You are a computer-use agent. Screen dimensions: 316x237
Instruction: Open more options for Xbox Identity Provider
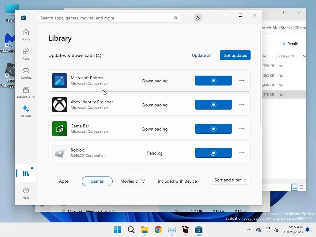coord(242,105)
